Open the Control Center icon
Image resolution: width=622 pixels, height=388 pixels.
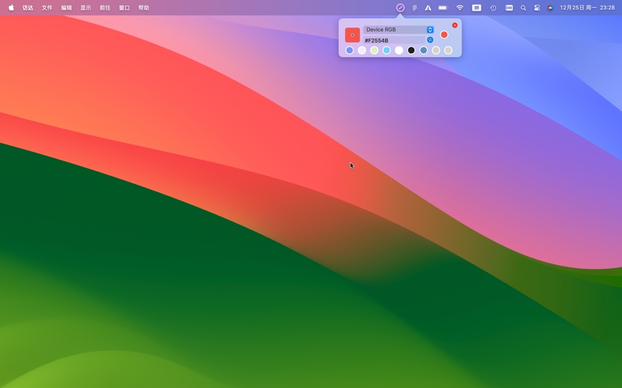click(x=537, y=8)
